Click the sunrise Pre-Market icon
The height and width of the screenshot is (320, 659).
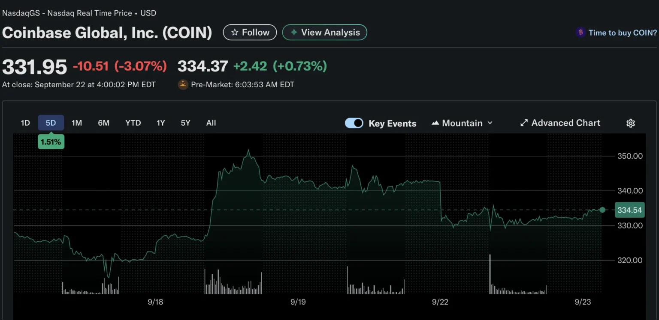click(x=183, y=84)
